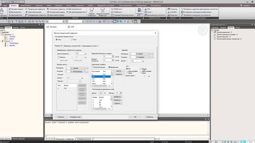Click the Справка help icon in ribbon bar
The height and width of the screenshot is (143, 255).
coord(241,5)
